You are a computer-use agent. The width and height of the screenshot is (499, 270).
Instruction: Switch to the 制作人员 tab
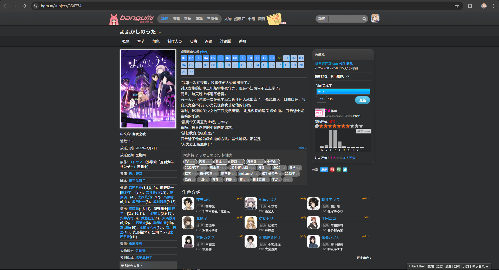(x=175, y=41)
